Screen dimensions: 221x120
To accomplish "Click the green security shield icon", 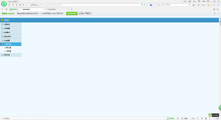I will pyautogui.click(x=23, y=5).
